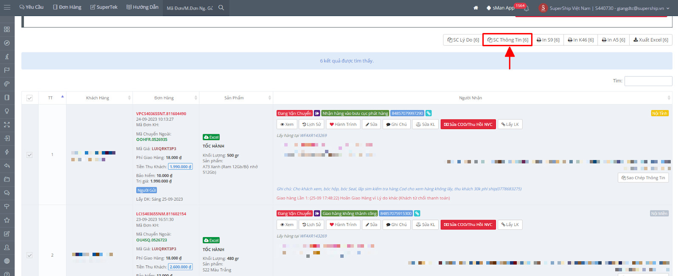This screenshot has width=678, height=276.
Task: Click the globe icon in sidebar
Action: [7, 261]
